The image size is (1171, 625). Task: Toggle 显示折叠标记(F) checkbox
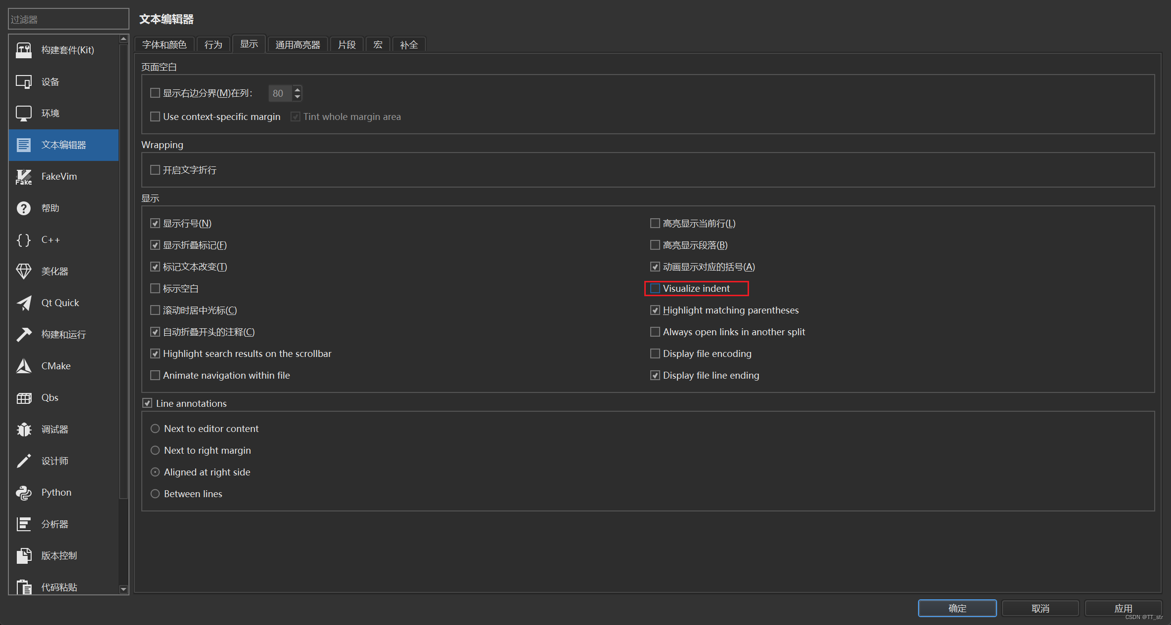pos(155,245)
